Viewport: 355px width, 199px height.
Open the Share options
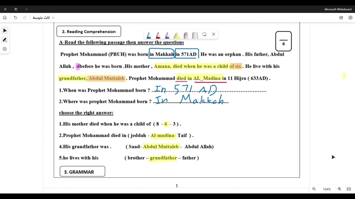(x=341, y=18)
